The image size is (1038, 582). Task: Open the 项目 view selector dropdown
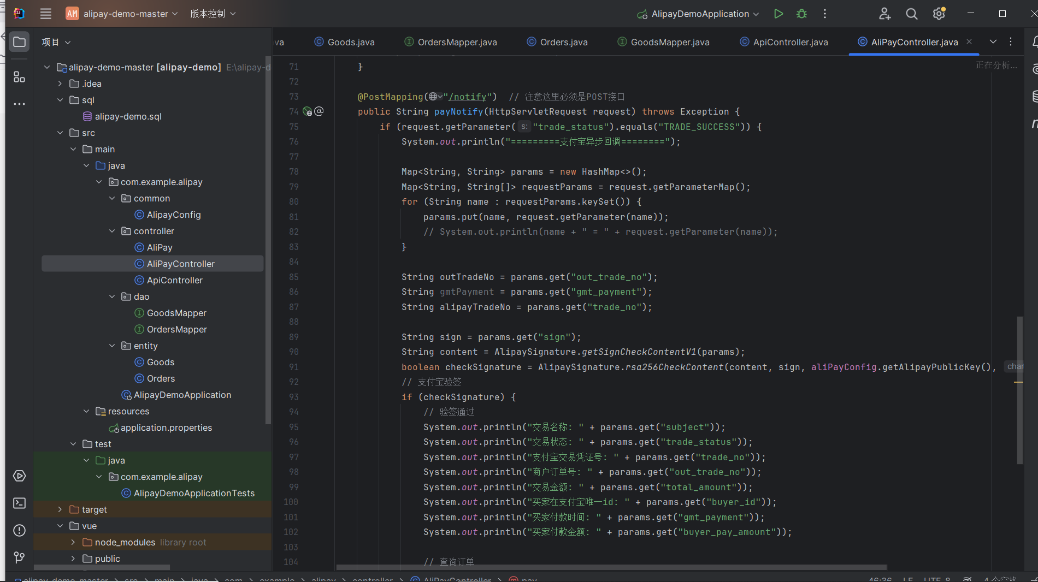click(56, 42)
